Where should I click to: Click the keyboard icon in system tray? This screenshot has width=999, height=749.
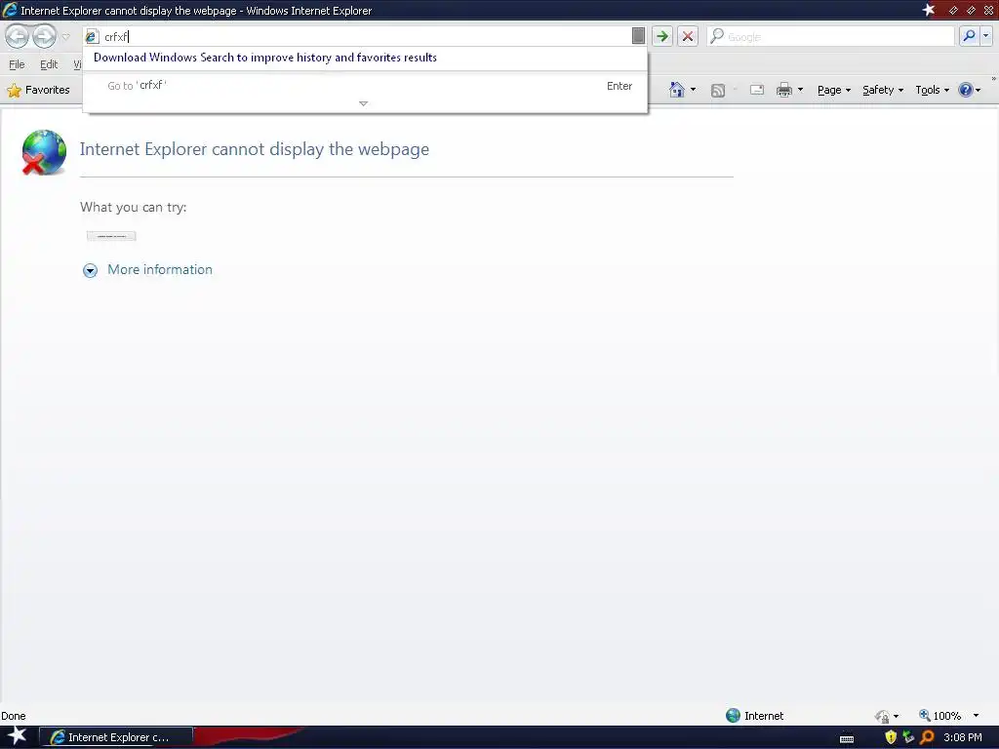(x=847, y=739)
